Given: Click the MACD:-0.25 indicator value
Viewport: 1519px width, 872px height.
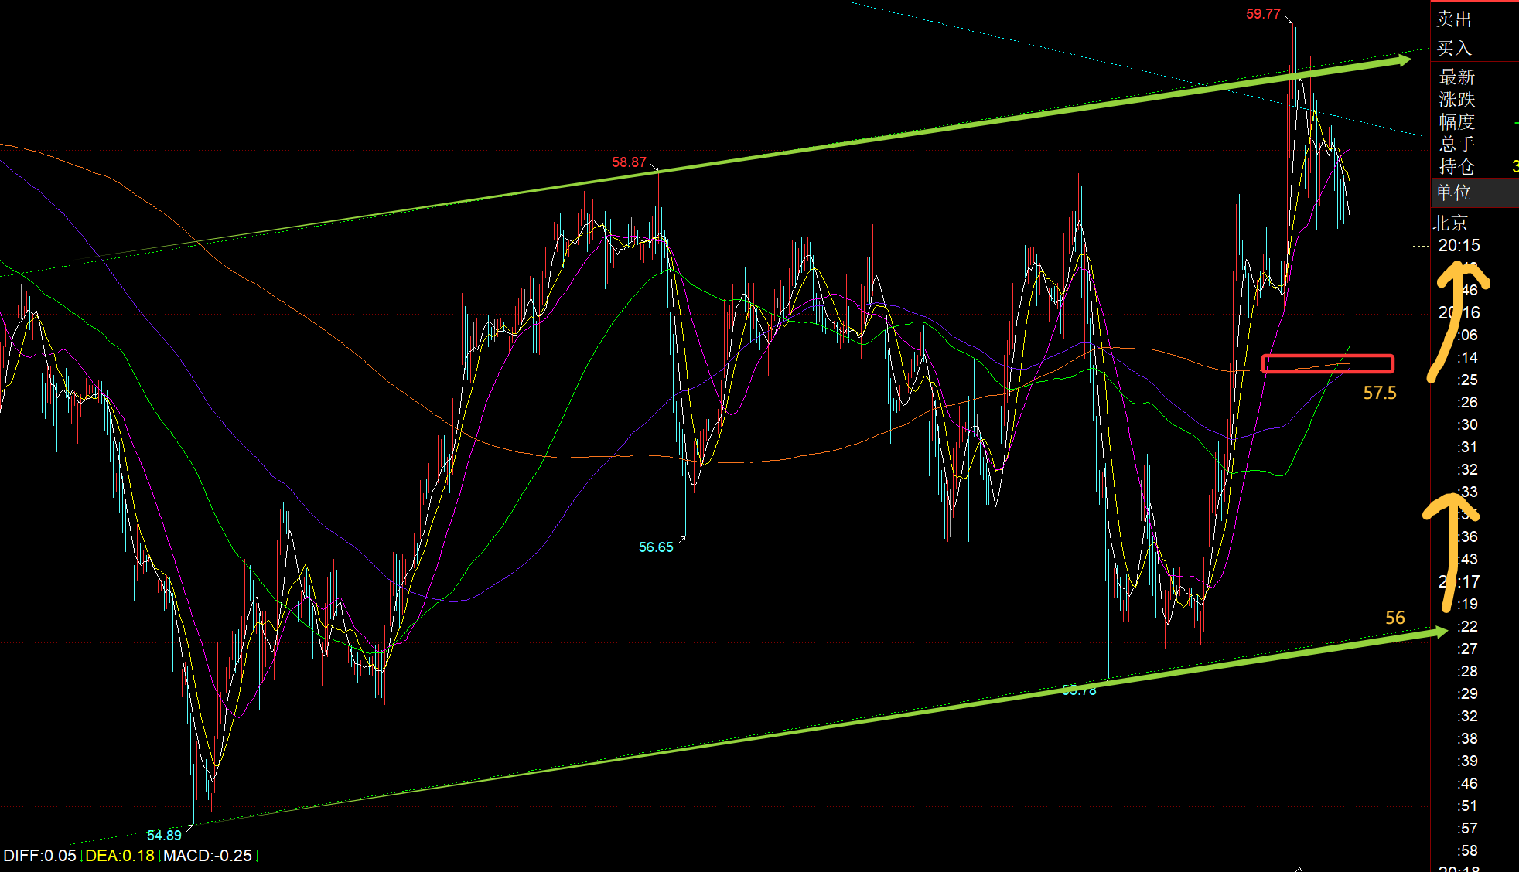Looking at the screenshot, I should (x=208, y=856).
